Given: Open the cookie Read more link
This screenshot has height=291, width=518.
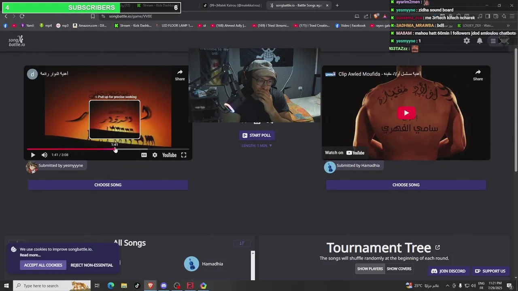Looking at the screenshot, I should pos(30,255).
